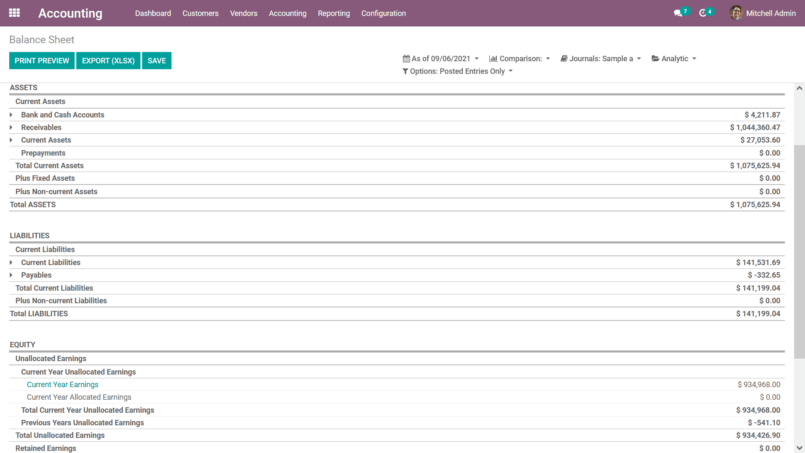Screen dimensions: 805x453
Task: Open the Accounting menu item
Action: tap(288, 13)
